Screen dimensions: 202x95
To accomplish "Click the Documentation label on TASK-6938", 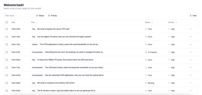I will point(38,75).
